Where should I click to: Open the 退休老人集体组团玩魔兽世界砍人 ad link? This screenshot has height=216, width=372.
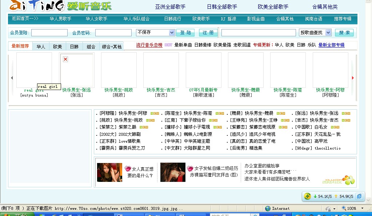(x=277, y=179)
